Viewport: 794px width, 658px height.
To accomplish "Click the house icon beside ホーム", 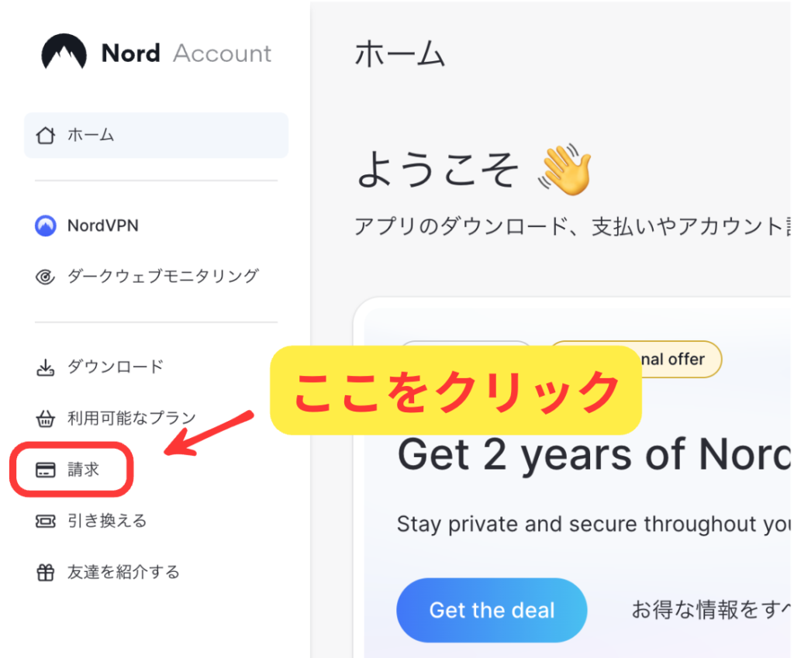I will click(47, 136).
